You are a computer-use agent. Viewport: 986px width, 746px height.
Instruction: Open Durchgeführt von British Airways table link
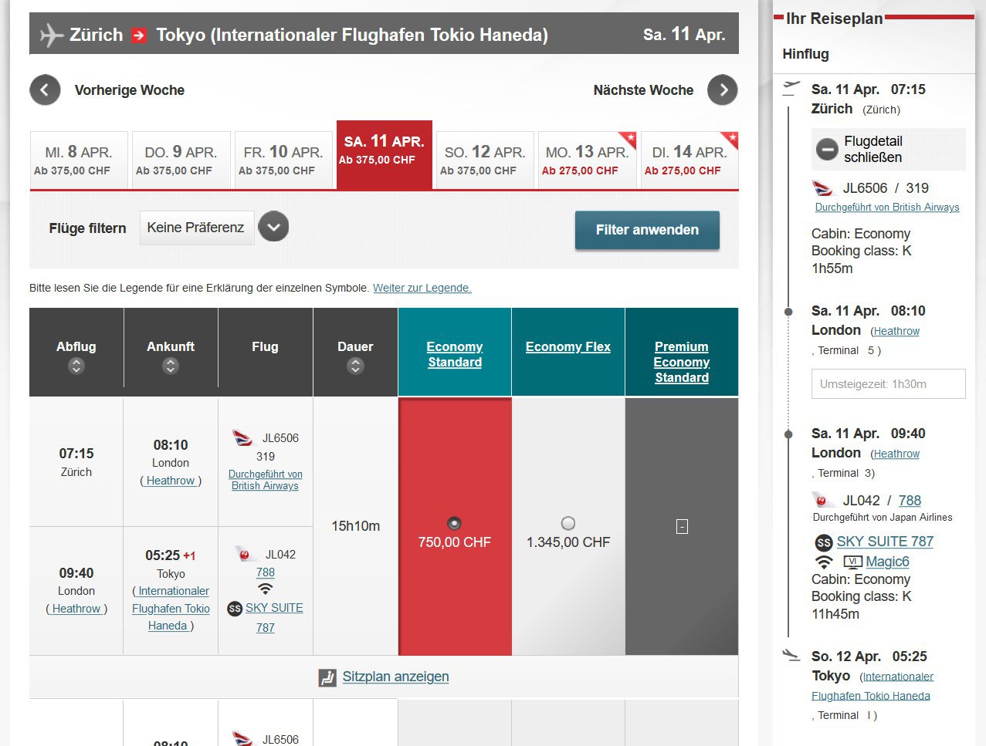pos(266,480)
